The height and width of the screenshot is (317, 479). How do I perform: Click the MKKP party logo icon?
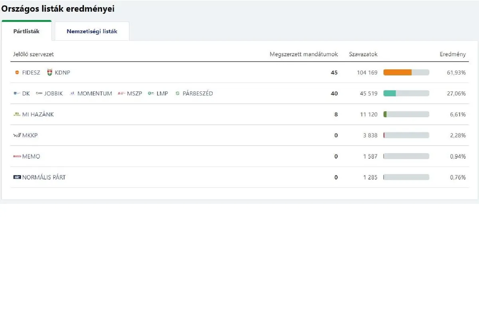tap(17, 136)
